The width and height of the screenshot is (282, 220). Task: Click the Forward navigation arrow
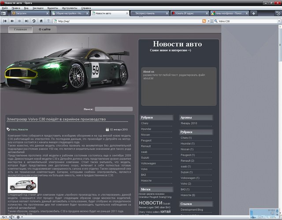point(19,21)
